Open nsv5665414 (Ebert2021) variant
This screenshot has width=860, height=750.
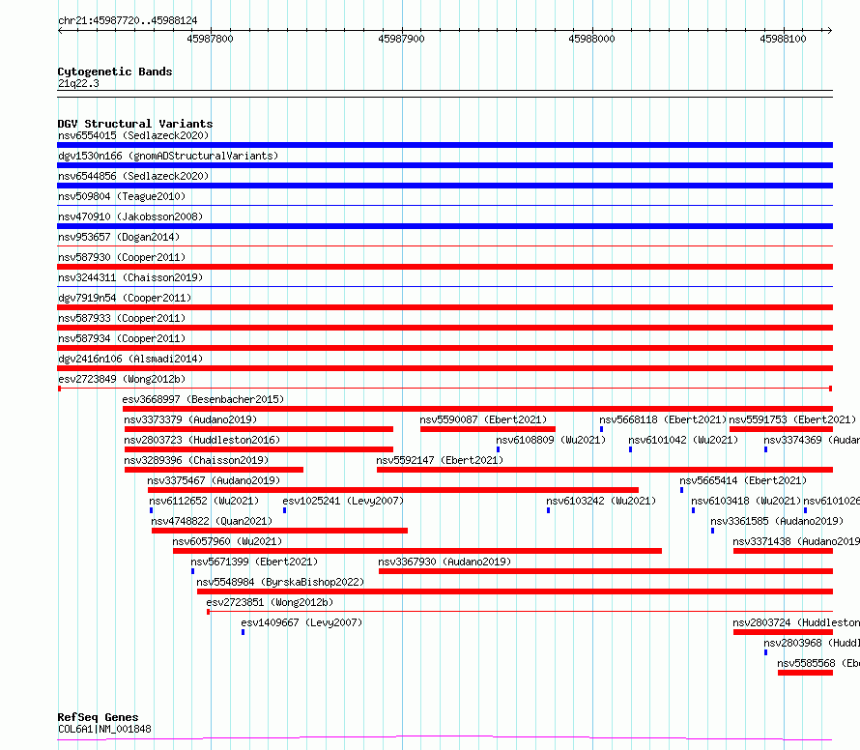[x=743, y=480]
